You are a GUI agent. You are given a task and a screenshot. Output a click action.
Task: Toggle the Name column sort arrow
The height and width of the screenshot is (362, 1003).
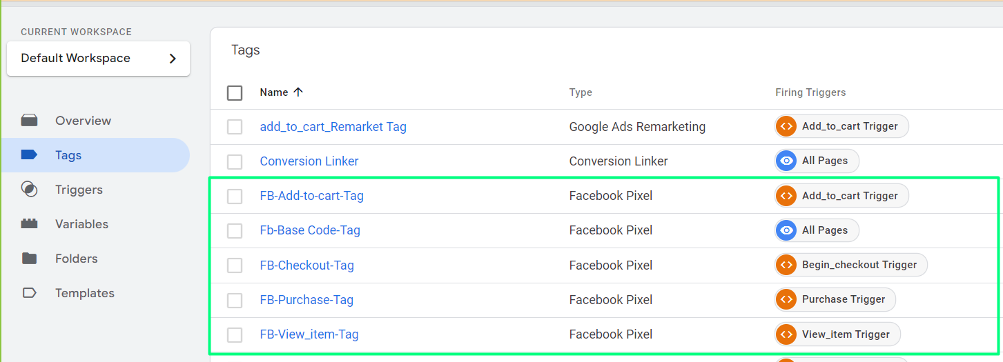pos(298,92)
